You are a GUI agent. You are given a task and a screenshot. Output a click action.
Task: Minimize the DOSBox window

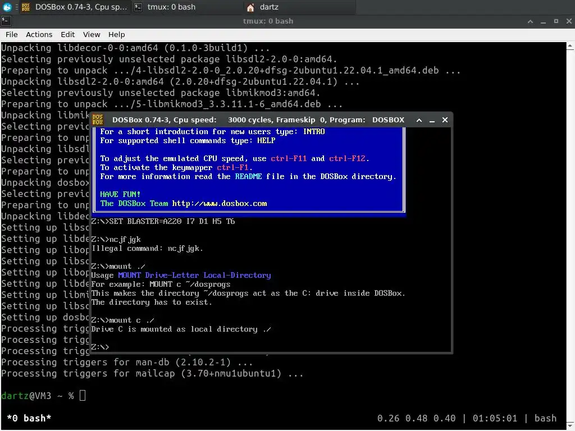pyautogui.click(x=432, y=120)
